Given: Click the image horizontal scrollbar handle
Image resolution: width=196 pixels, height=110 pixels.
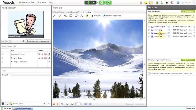Looking at the screenshot, I should pyautogui.click(x=94, y=100).
